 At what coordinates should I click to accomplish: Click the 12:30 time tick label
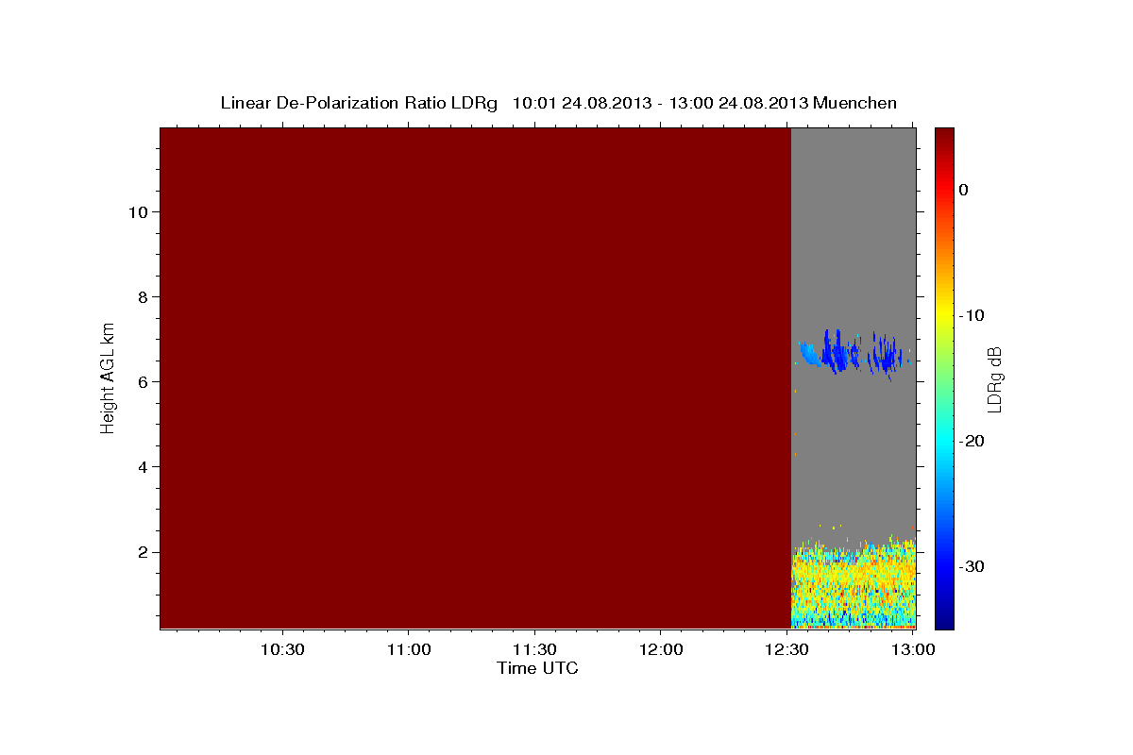(786, 650)
